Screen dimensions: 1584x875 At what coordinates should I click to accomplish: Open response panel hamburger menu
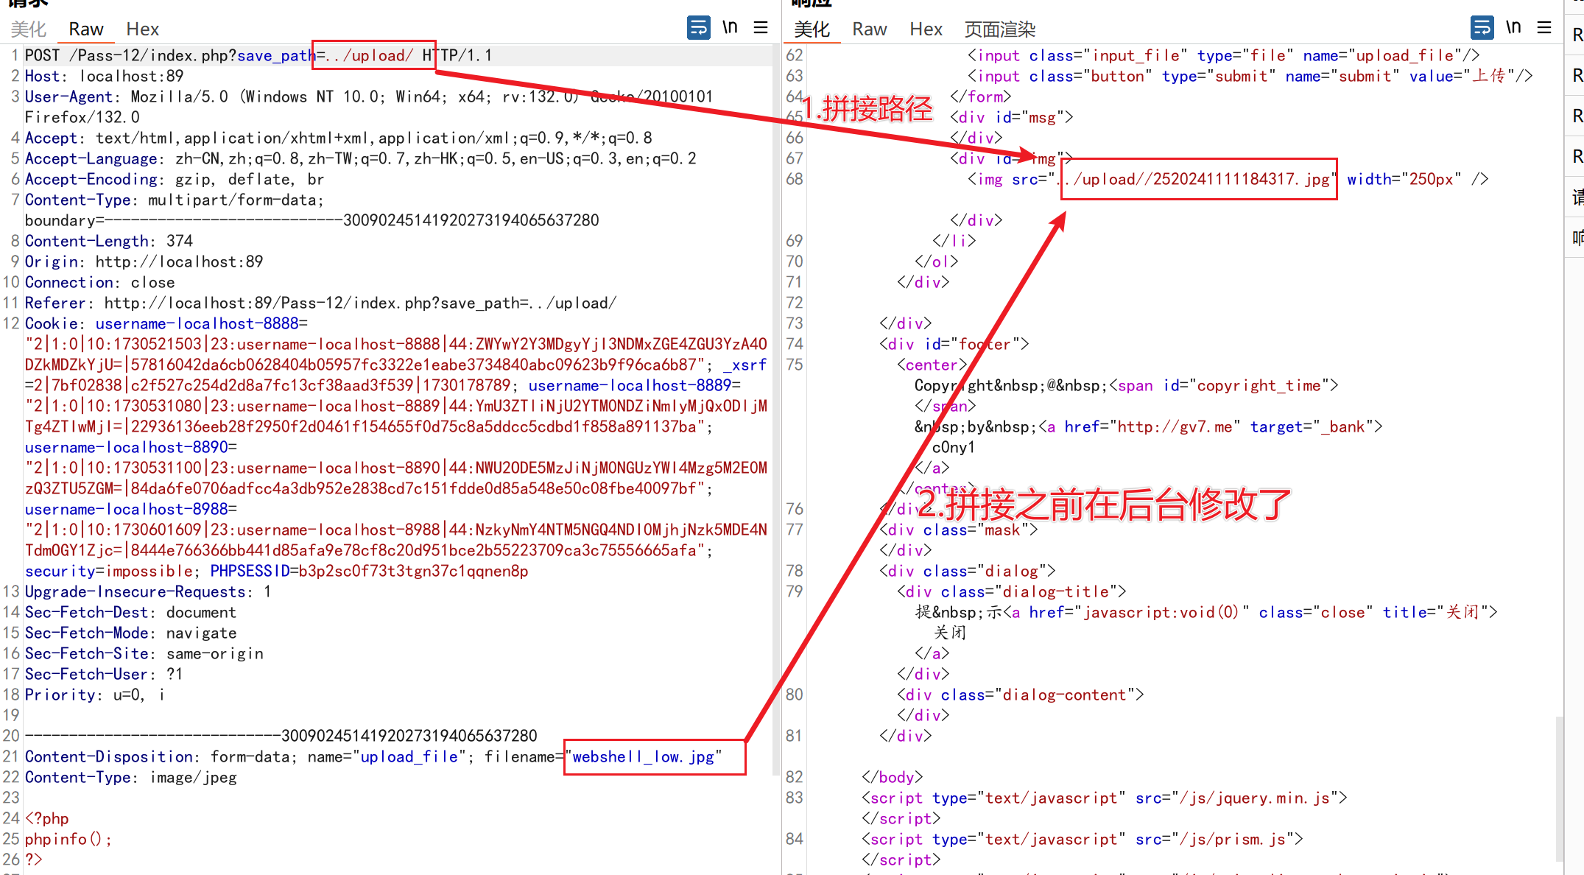tap(1544, 28)
